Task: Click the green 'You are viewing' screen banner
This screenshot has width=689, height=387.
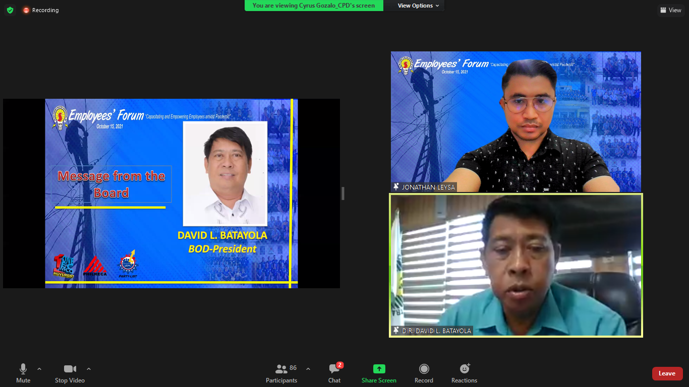Action: [314, 6]
